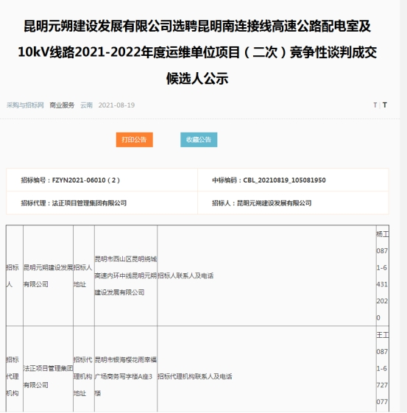
Task: Click the publish date 2021-08-19
Action: pos(116,105)
